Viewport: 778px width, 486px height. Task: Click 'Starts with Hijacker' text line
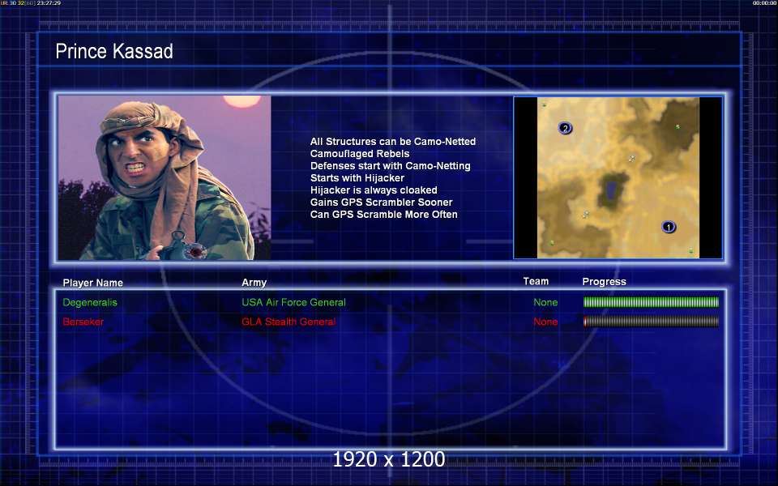(x=357, y=178)
